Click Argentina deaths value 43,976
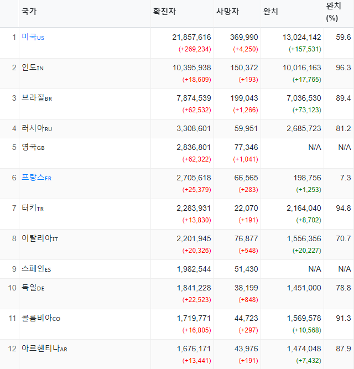Image resolution: width=354 pixels, height=369 pixels. click(x=246, y=349)
